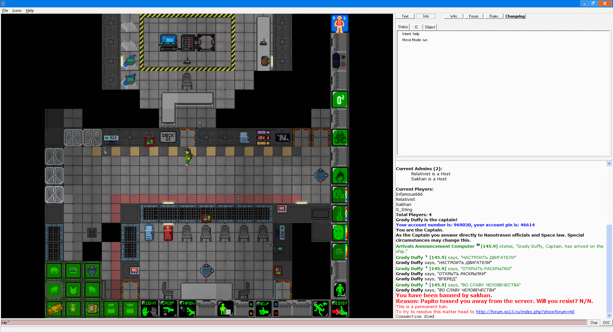Screen dimensions: 613x332
Task: Click the green standing figure above RESIST
Action: [340, 290]
